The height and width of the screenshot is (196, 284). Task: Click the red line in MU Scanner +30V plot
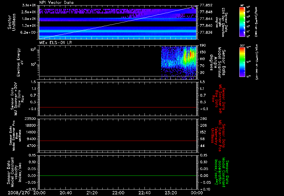(x=118, y=107)
